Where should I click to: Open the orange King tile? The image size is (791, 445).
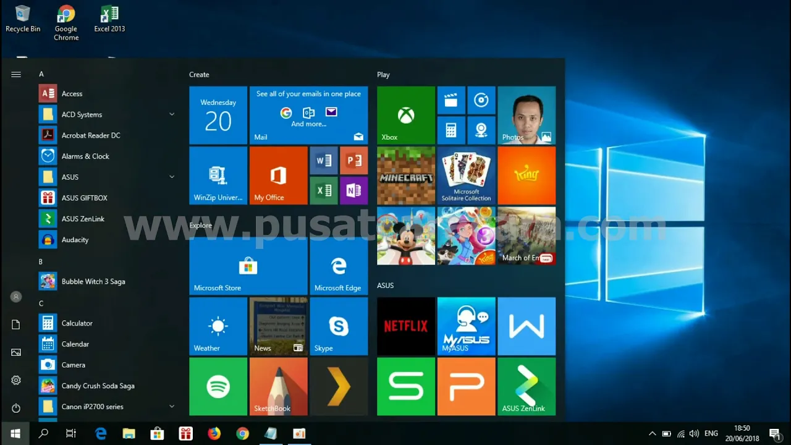(x=527, y=176)
